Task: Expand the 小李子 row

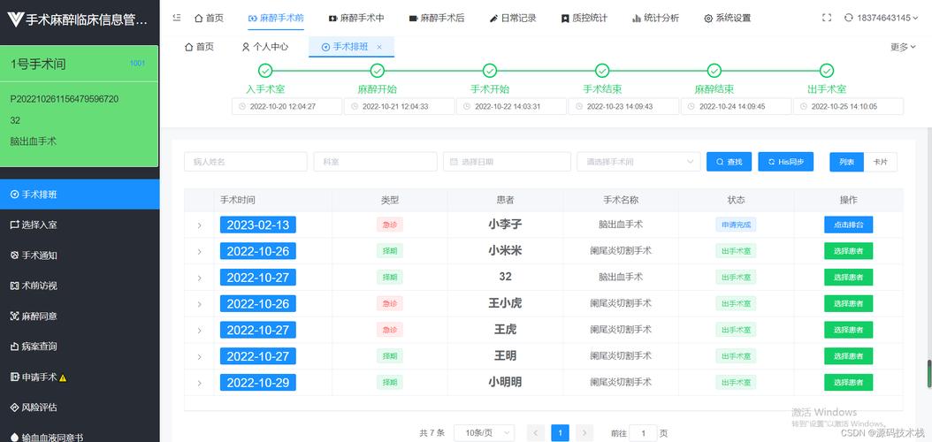Action: click(199, 225)
